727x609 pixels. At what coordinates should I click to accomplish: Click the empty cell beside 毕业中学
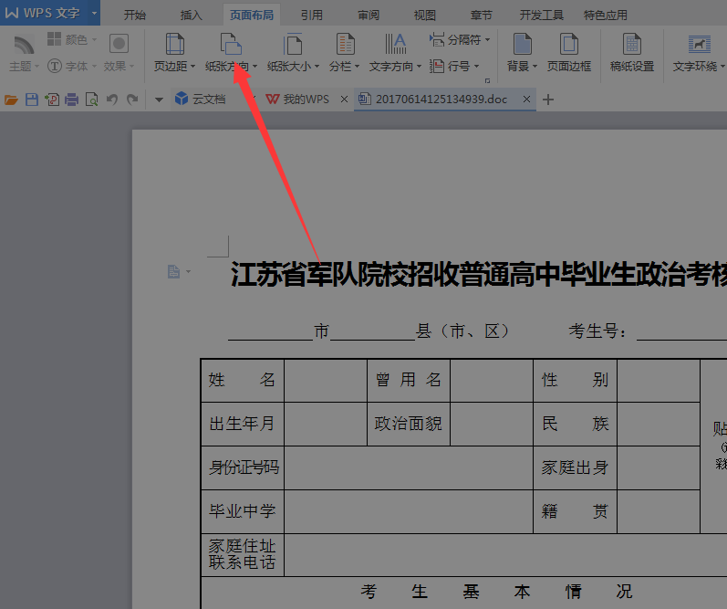pyautogui.click(x=409, y=511)
